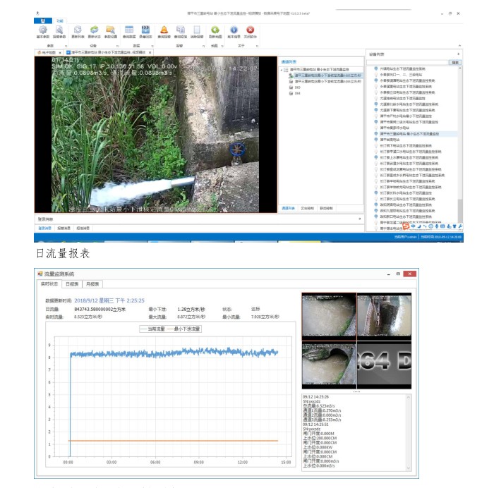The height and width of the screenshot is (488, 494).
Task: Click the red Sogou S input icon
Action: coord(406,226)
